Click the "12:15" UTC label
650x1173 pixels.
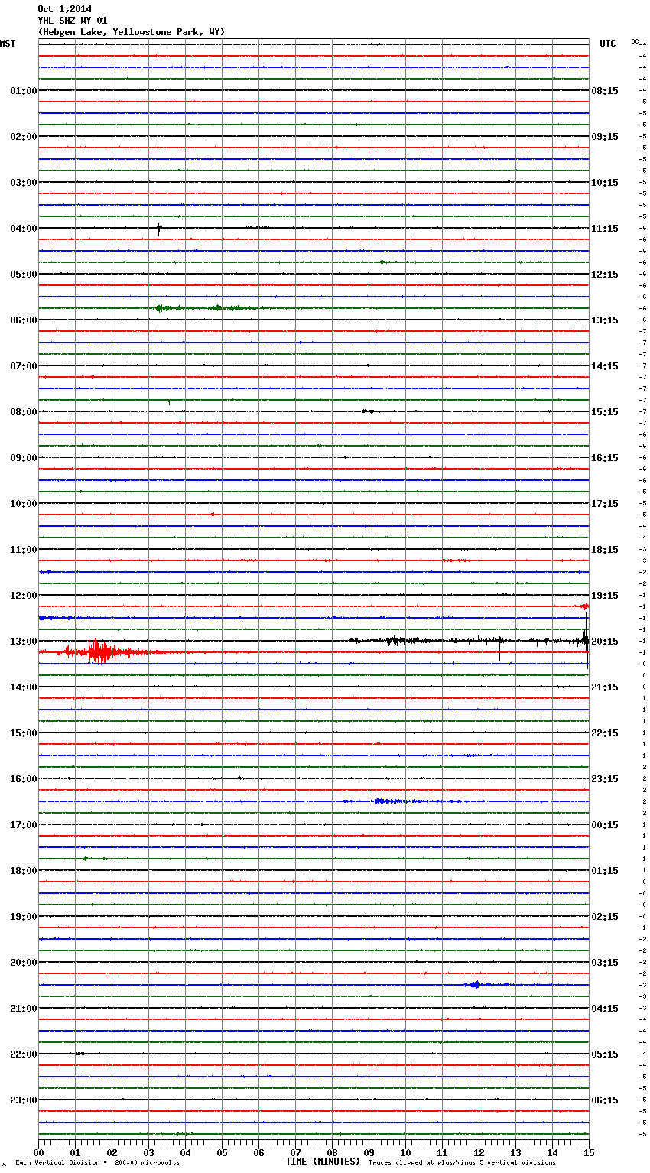[605, 275]
